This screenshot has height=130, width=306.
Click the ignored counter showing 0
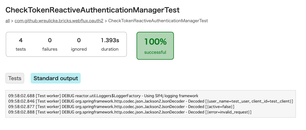click(x=79, y=40)
